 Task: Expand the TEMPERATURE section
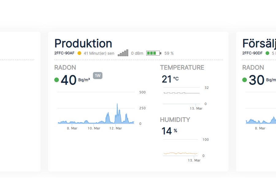pos(182,67)
